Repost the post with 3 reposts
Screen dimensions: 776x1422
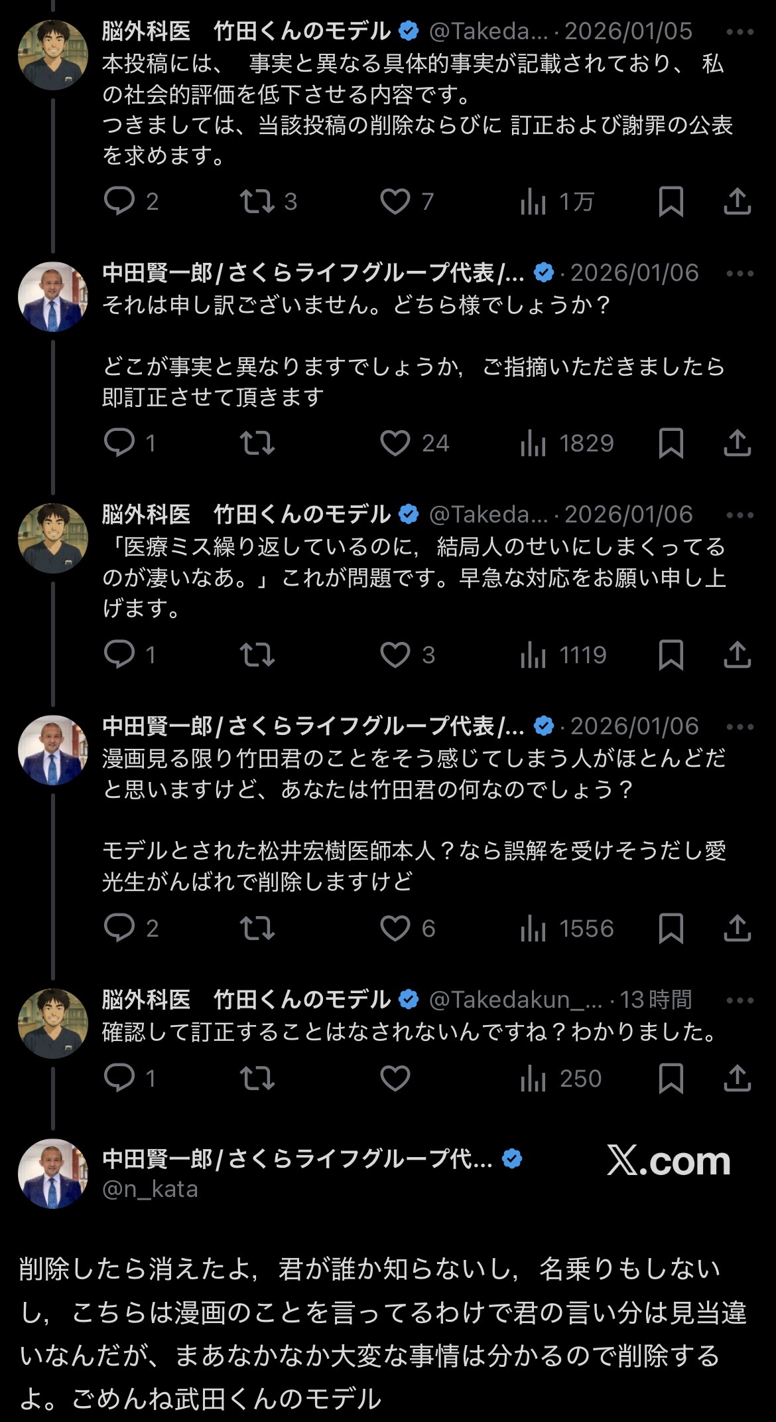click(x=257, y=201)
